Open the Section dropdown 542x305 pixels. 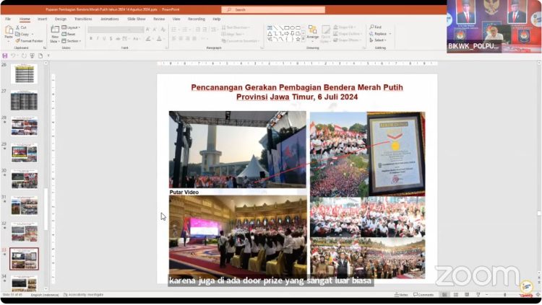72,40
